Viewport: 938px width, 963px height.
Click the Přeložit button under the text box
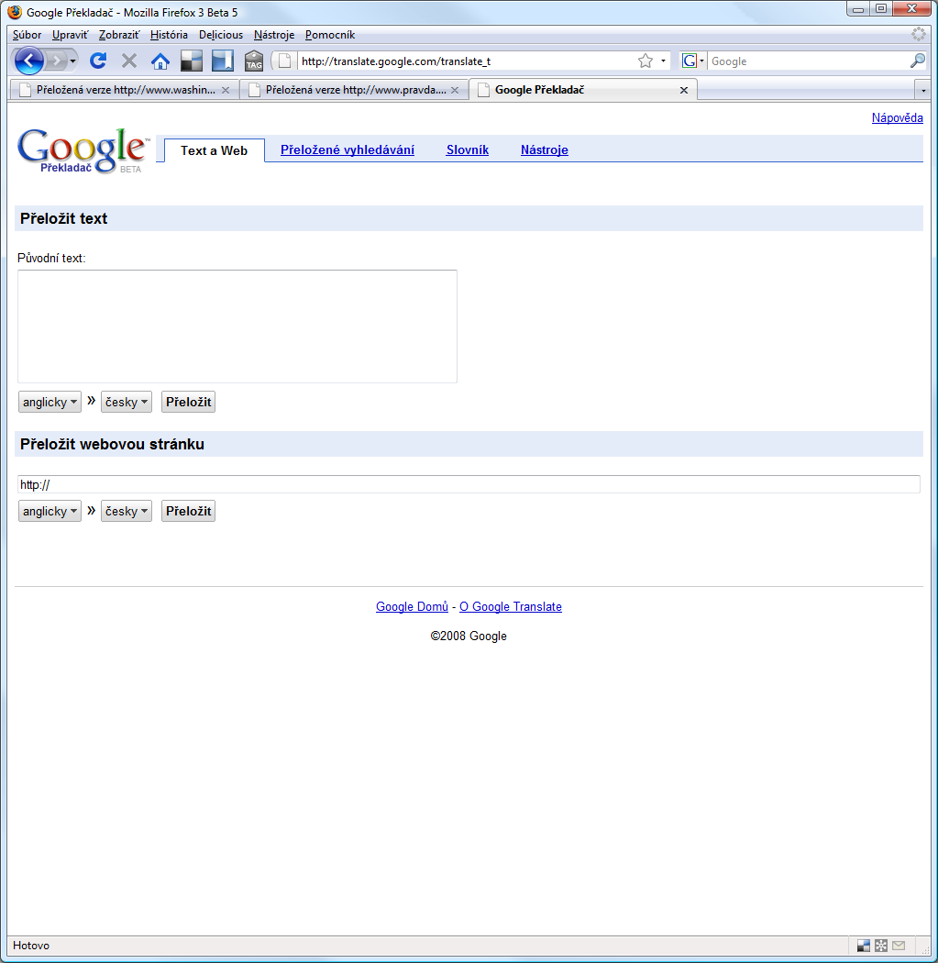[189, 403]
